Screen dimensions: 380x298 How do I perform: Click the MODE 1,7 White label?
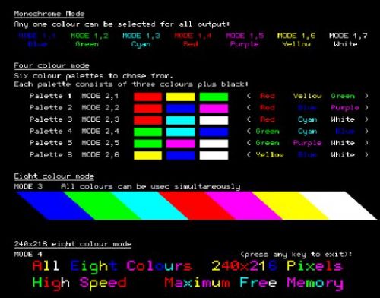348,40
